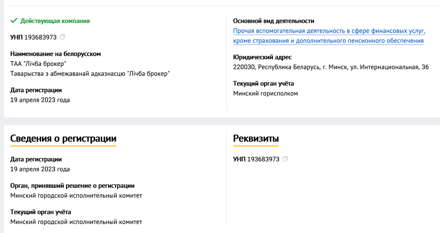Click the Действующая компания status label
The image size is (440, 233).
(x=55, y=20)
